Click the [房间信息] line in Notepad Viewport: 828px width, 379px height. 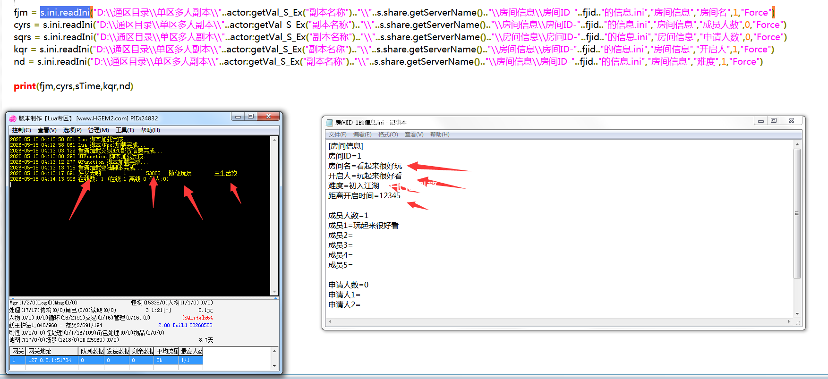coord(346,146)
